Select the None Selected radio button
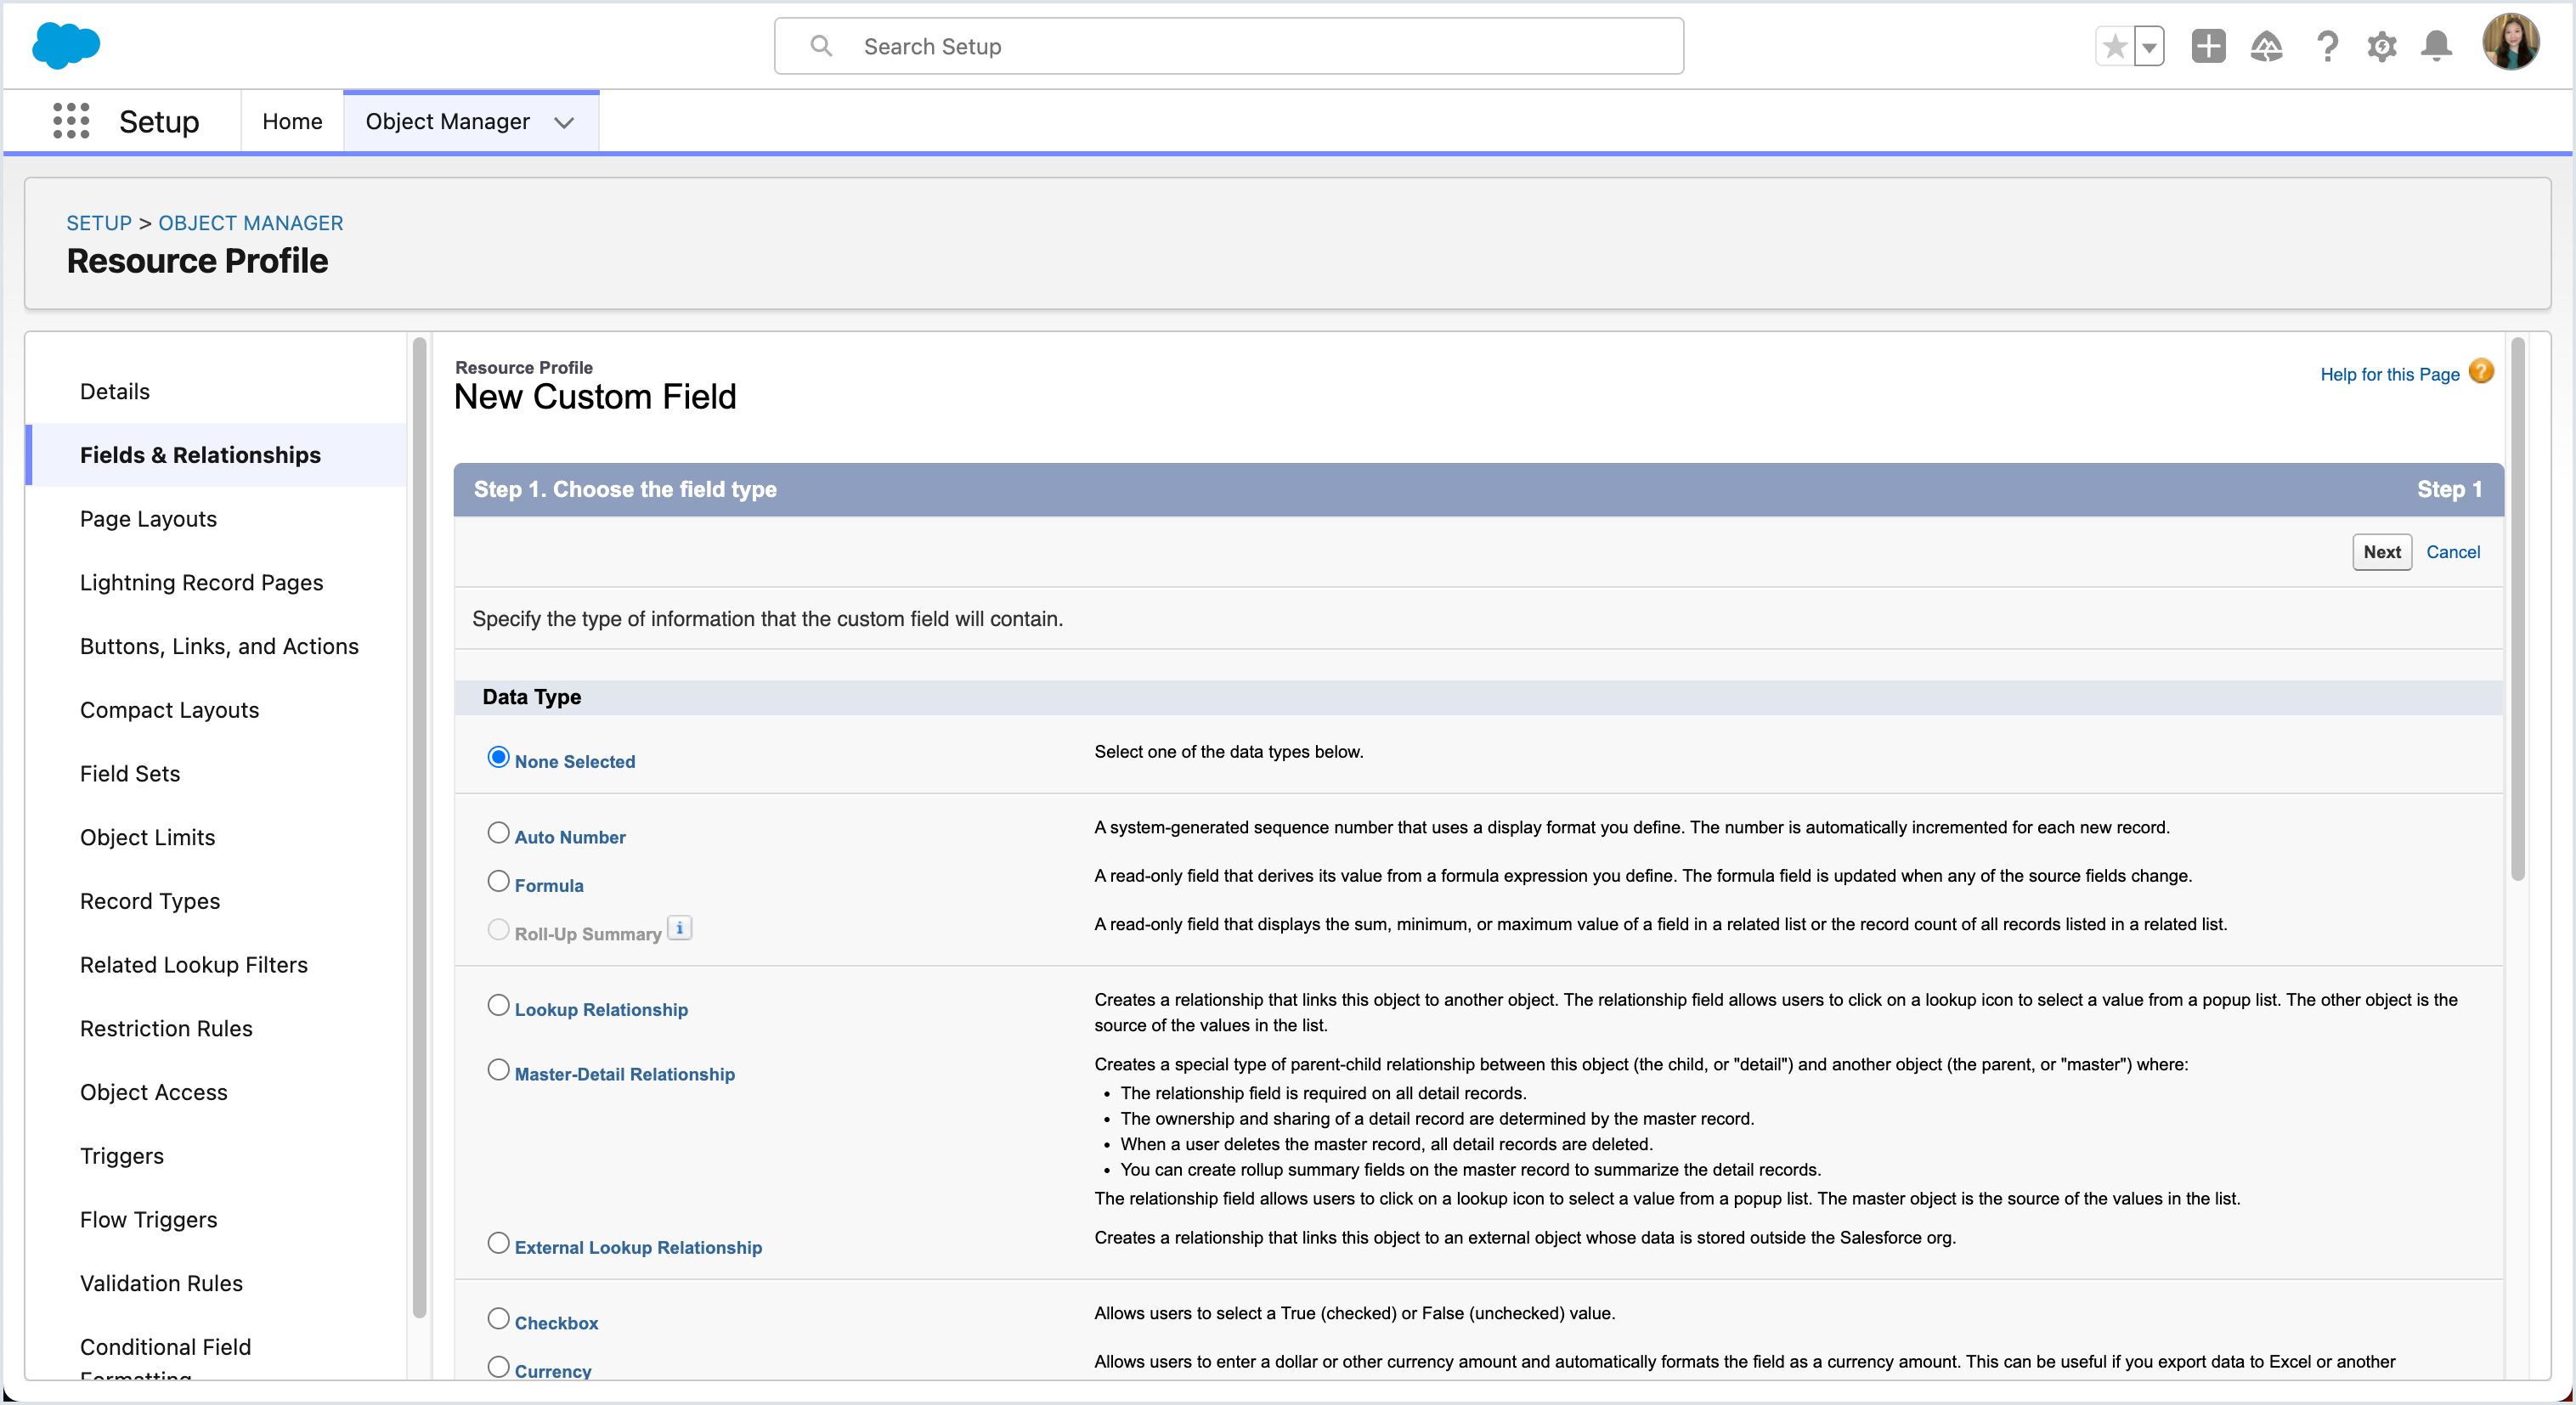 pos(498,757)
